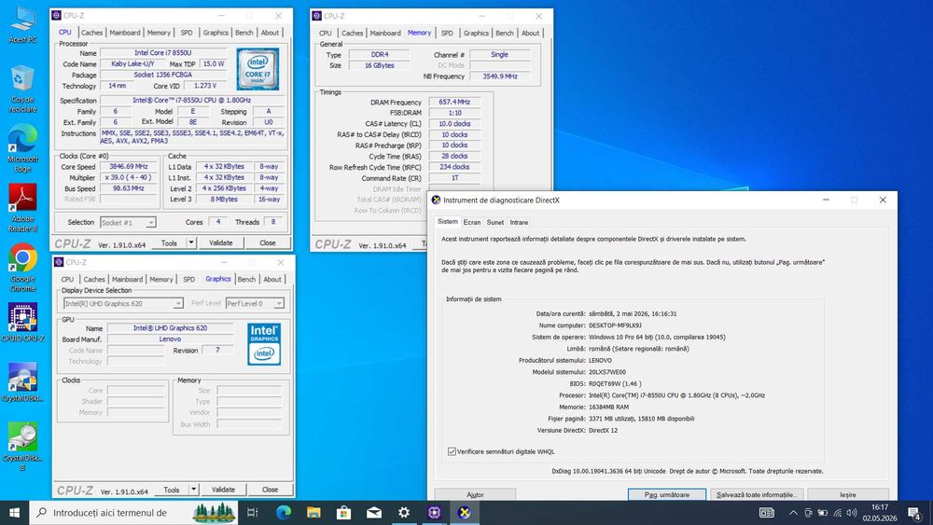
Task: Select the Intrare tab in DirectX tool
Action: 518,222
